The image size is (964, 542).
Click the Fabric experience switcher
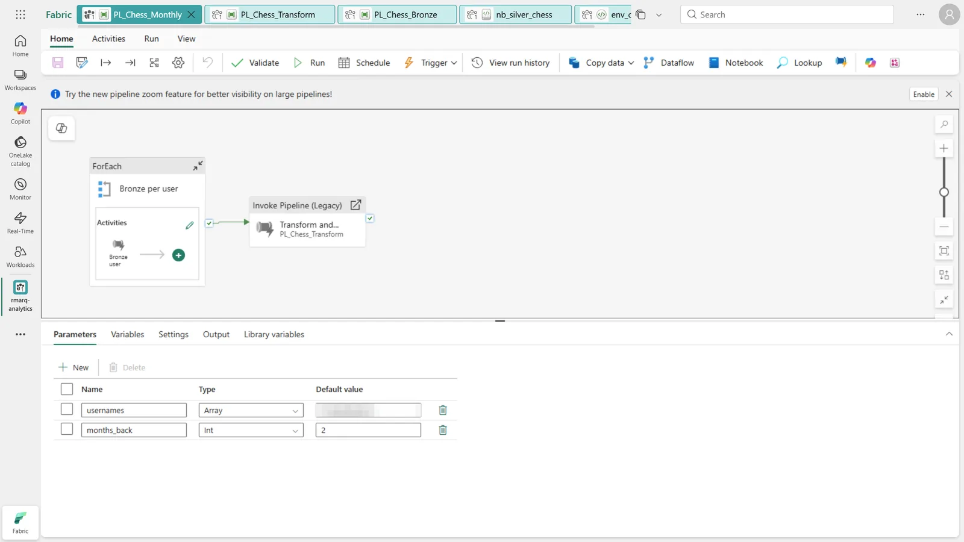click(x=20, y=522)
